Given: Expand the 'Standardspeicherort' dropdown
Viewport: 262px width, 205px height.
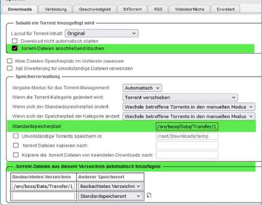Looking at the screenshot, I should tap(110, 196).
